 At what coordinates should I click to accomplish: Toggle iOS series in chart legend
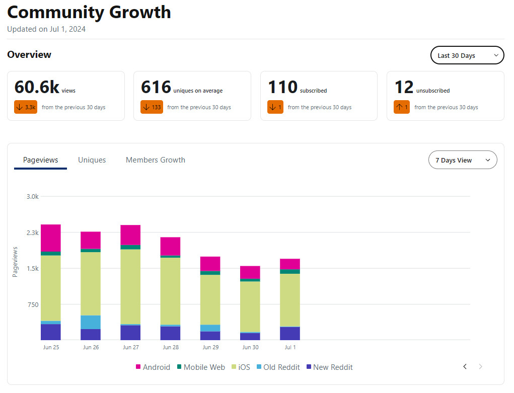point(240,367)
